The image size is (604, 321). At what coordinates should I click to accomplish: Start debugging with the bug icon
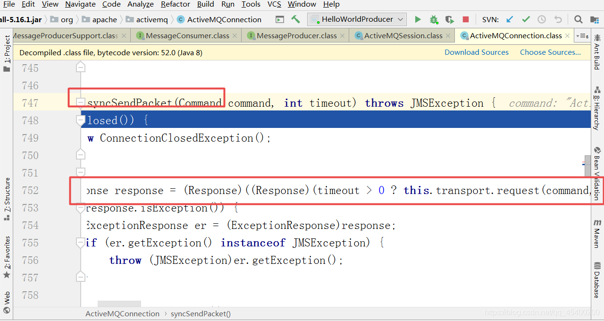[434, 19]
